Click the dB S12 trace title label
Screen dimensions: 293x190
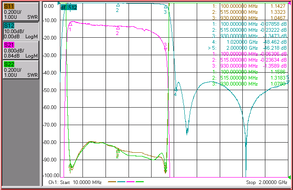click(x=69, y=7)
